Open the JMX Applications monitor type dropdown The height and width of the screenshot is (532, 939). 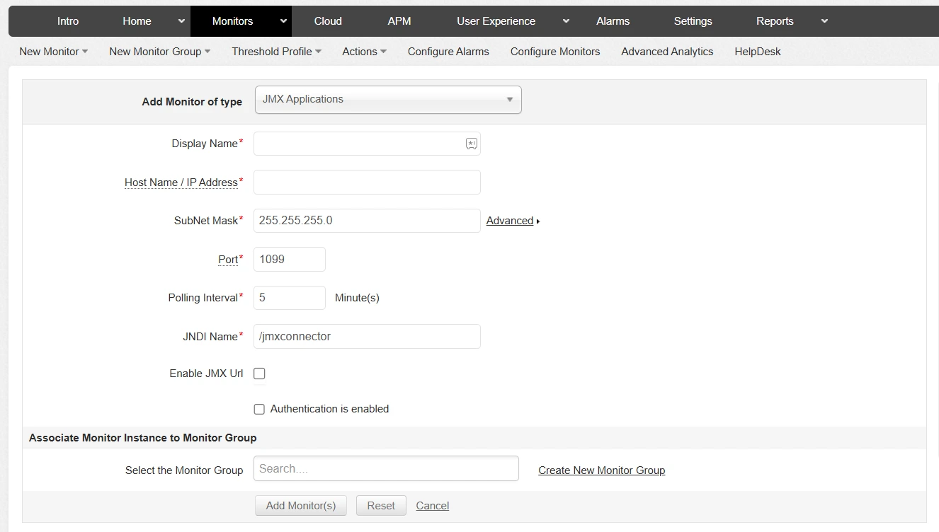[x=509, y=100]
